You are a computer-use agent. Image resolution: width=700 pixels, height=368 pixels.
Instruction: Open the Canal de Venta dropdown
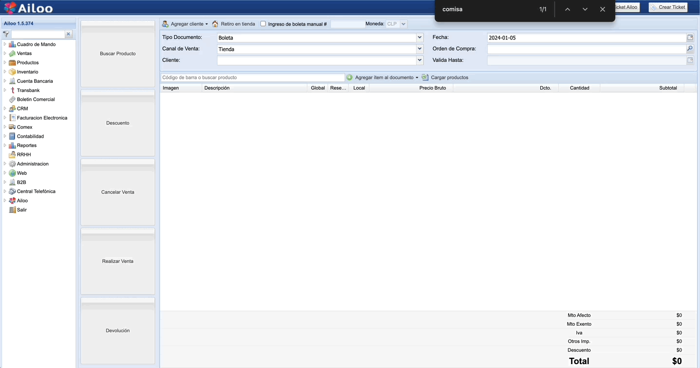click(420, 49)
